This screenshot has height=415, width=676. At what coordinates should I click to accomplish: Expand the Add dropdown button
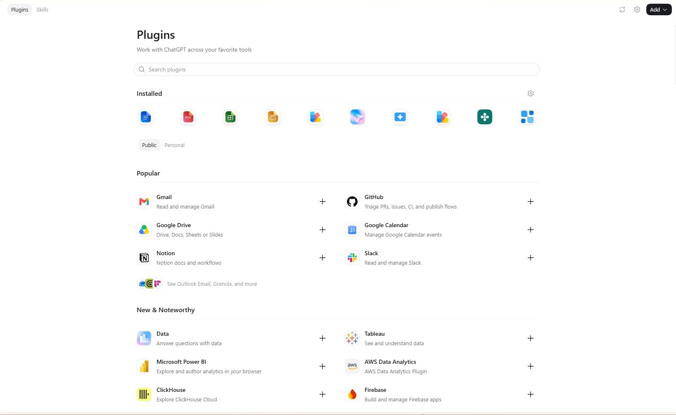coord(659,9)
